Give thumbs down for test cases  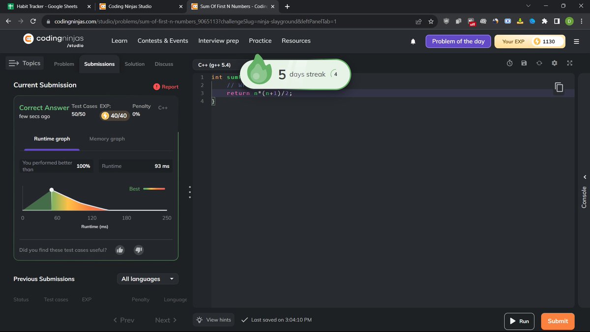pos(139,250)
